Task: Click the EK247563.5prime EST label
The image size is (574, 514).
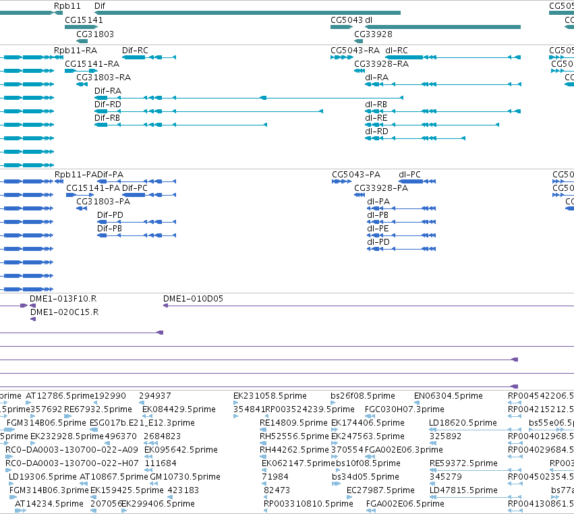Action: click(368, 436)
